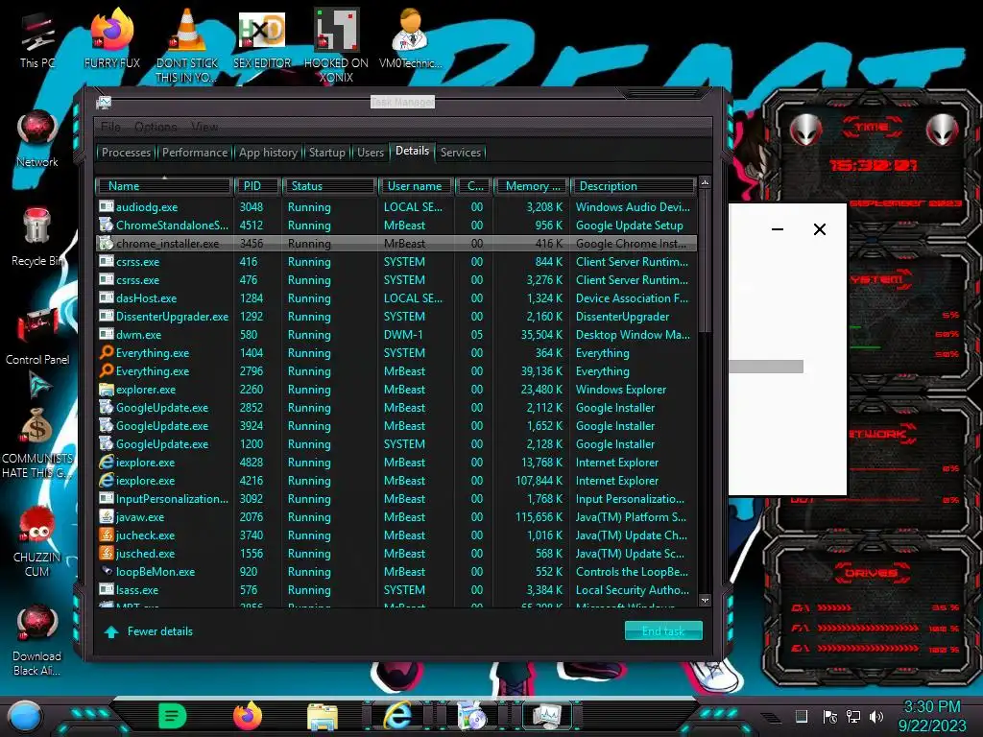Viewport: 983px width, 737px height.
Task: Select Everything.exe with PID 2796
Action: coord(396,371)
